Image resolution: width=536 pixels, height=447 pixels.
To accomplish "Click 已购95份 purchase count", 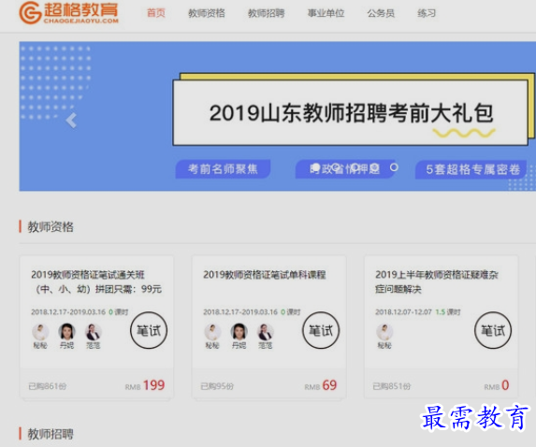I will pyautogui.click(x=217, y=386).
